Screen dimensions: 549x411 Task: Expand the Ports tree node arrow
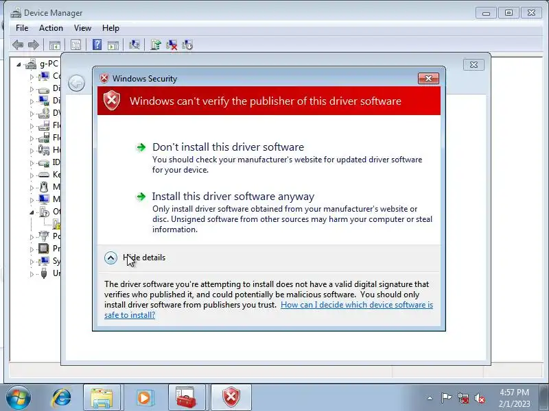[x=32, y=237]
